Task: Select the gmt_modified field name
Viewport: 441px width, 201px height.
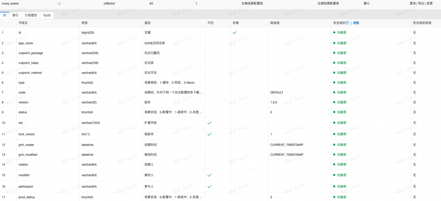Action: 28,155
